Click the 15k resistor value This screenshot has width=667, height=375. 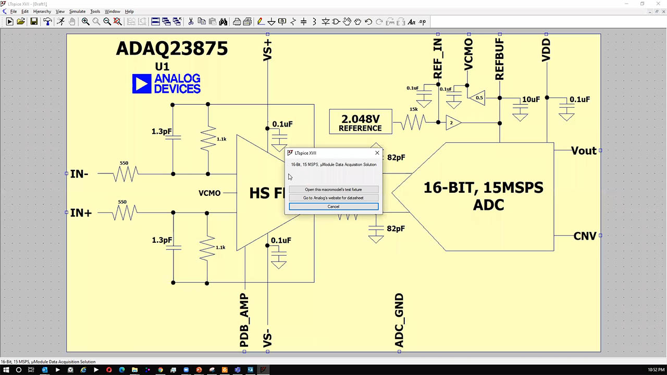[x=413, y=109]
